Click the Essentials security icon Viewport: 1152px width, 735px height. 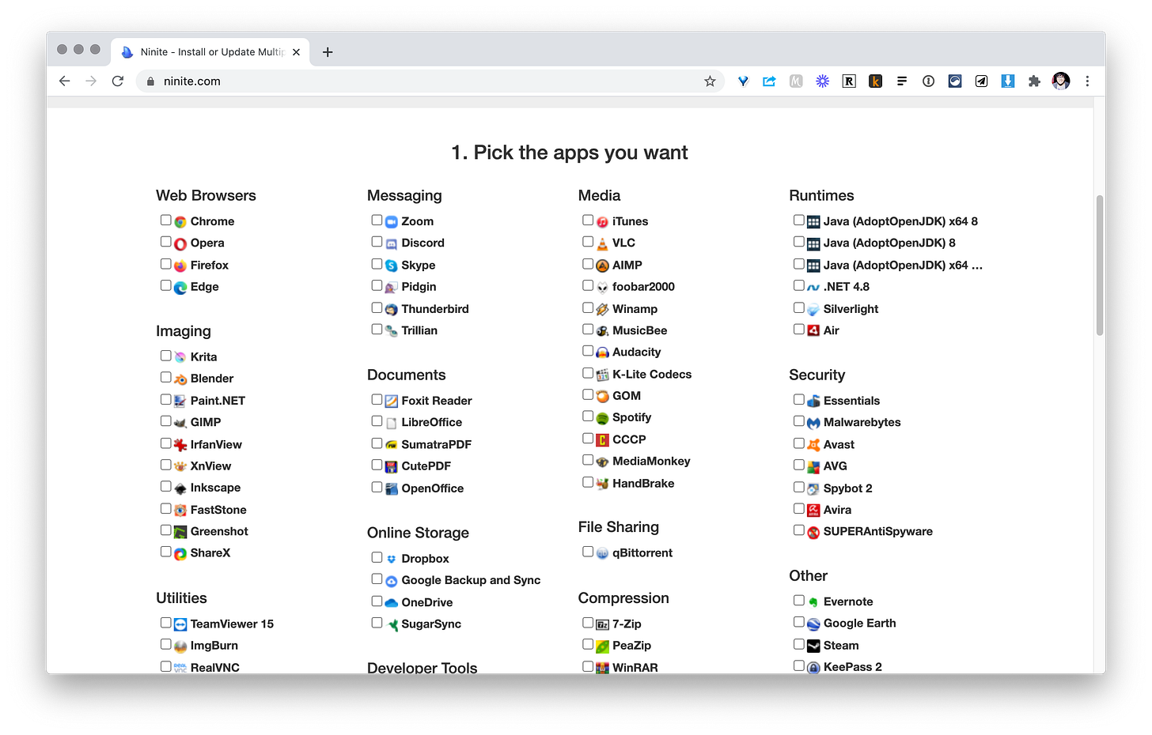tap(813, 401)
